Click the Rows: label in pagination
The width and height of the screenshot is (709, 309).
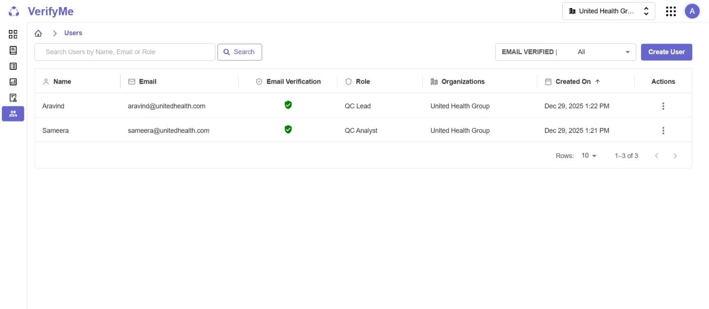(564, 156)
